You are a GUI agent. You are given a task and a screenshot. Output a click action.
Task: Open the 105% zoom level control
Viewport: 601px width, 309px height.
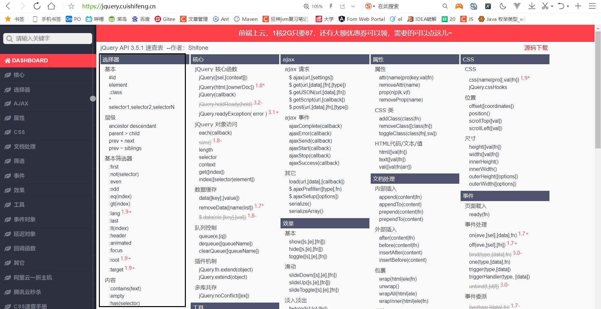pos(313,6)
